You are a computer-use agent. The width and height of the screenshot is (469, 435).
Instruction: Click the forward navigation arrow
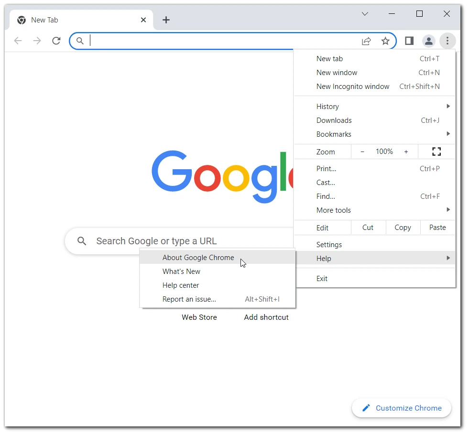pyautogui.click(x=37, y=41)
